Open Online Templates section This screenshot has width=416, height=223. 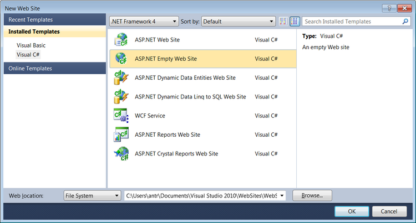coord(55,68)
